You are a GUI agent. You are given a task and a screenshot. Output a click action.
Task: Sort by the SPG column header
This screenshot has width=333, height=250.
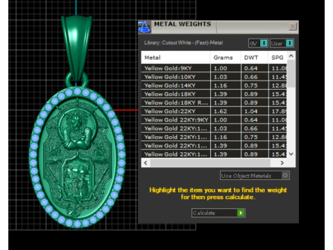pyautogui.click(x=277, y=58)
